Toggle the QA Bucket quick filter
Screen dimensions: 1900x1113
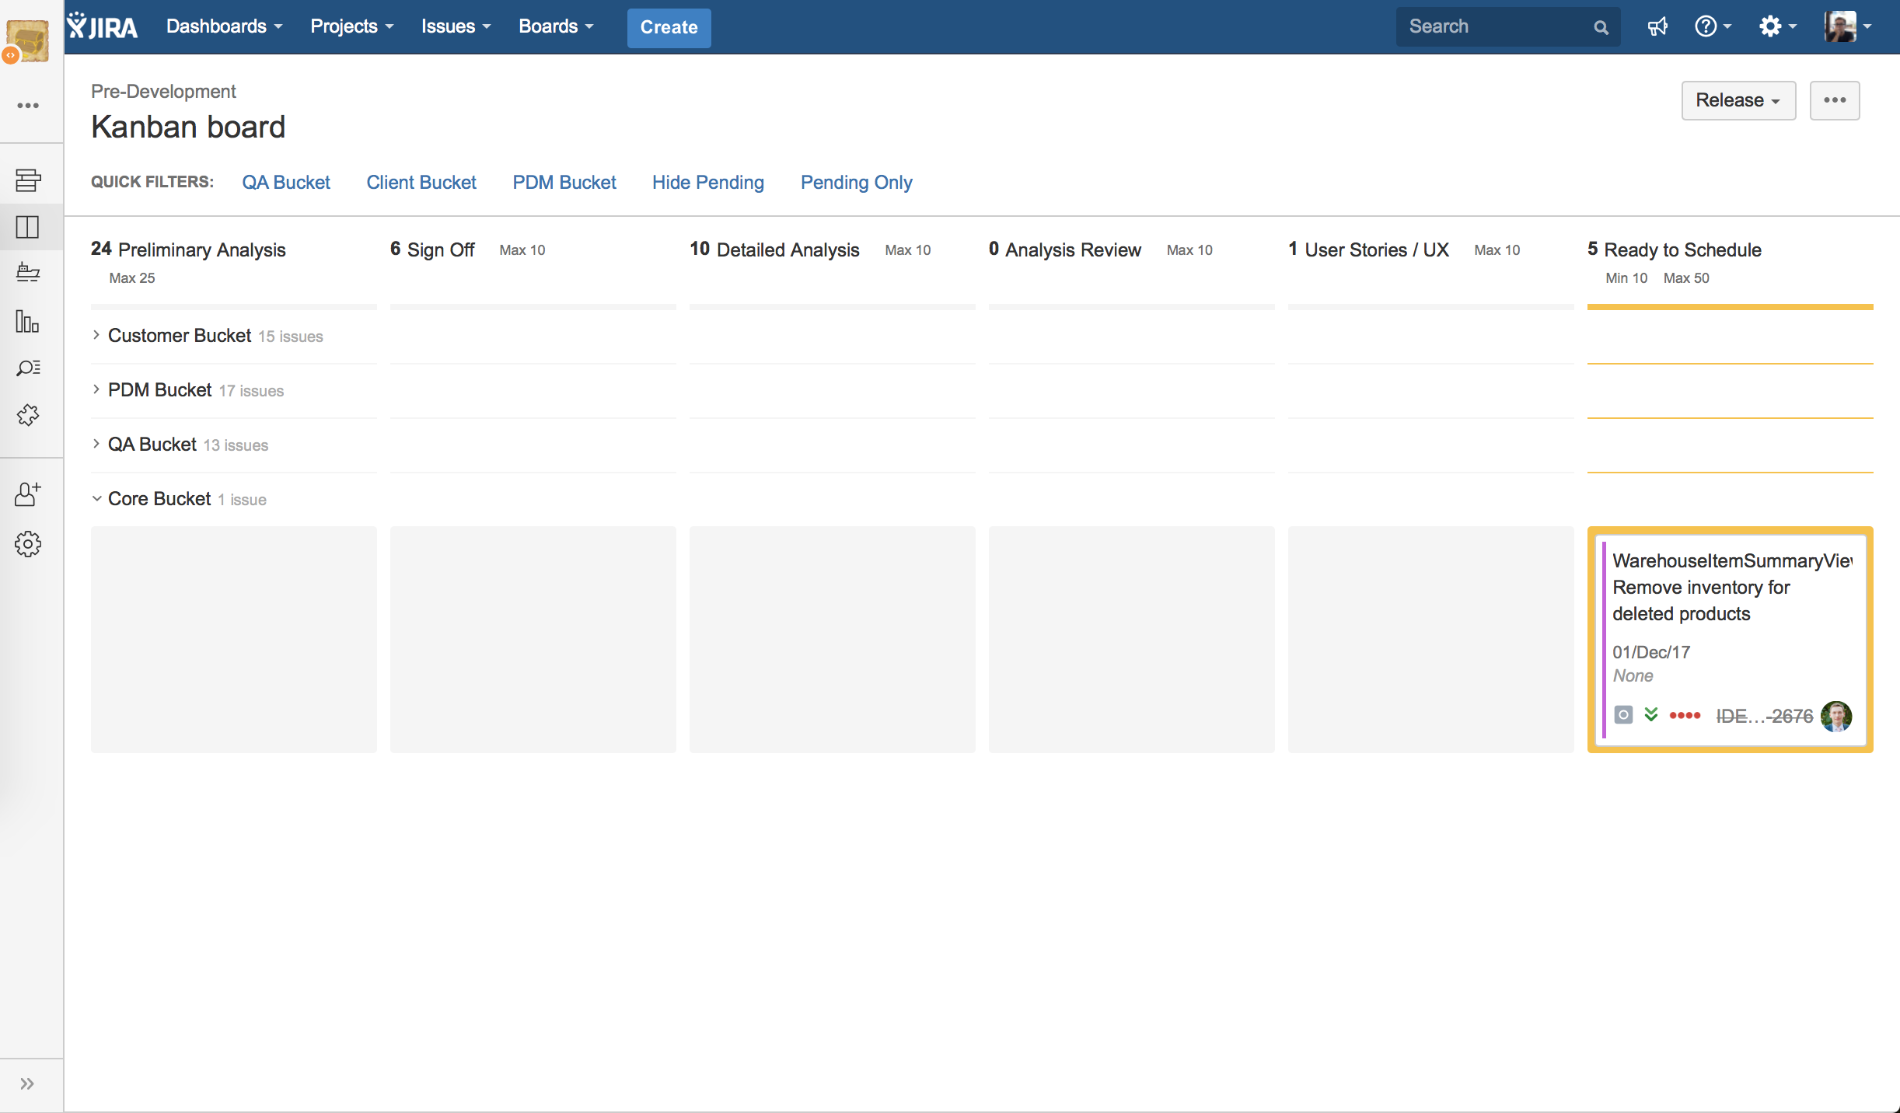point(286,182)
